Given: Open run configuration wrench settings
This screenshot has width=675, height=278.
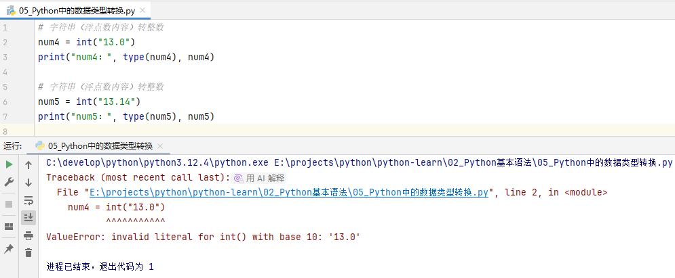Looking at the screenshot, I should coord(9,182).
